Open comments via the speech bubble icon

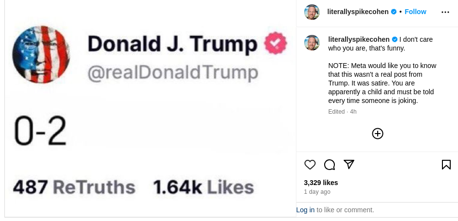tap(330, 165)
